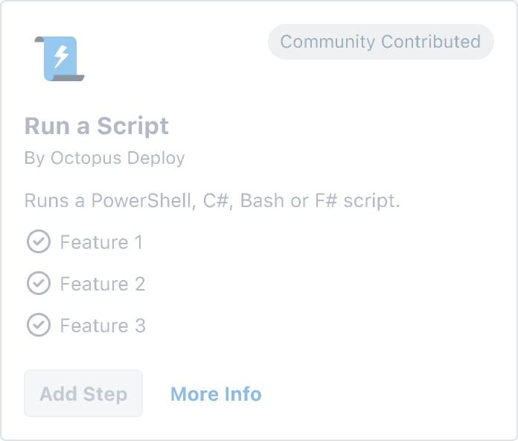
Task: Click the Feature 2 checkmark circle icon
Action: point(38,284)
